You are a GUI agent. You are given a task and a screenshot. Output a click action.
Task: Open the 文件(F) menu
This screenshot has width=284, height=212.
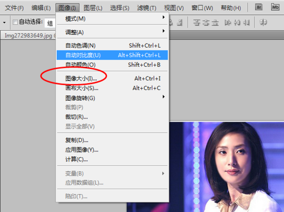(14, 8)
